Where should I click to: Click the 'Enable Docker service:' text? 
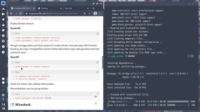22,24
